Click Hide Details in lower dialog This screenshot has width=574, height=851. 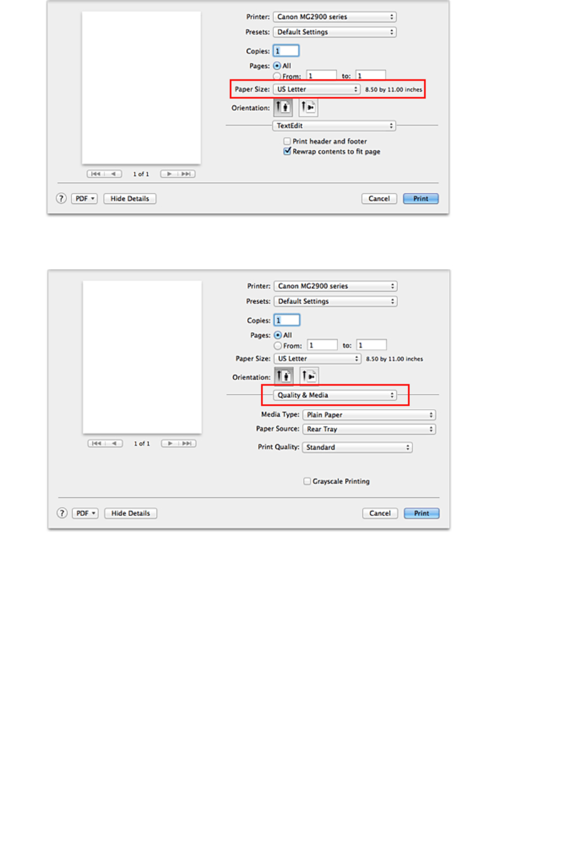131,513
